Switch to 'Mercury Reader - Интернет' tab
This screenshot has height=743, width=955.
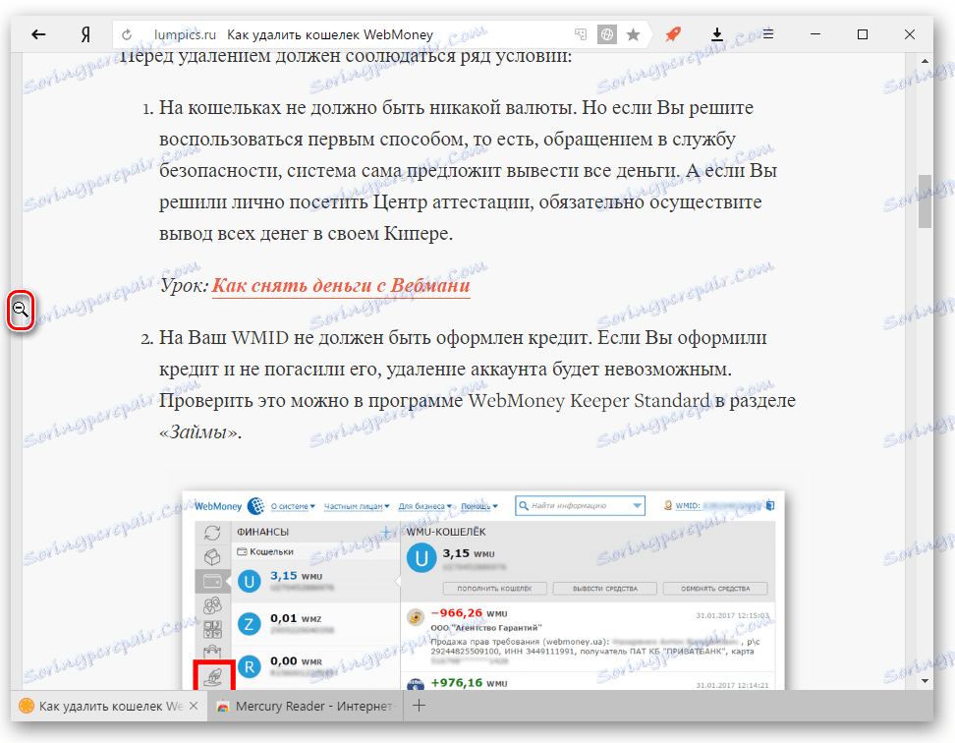306,706
